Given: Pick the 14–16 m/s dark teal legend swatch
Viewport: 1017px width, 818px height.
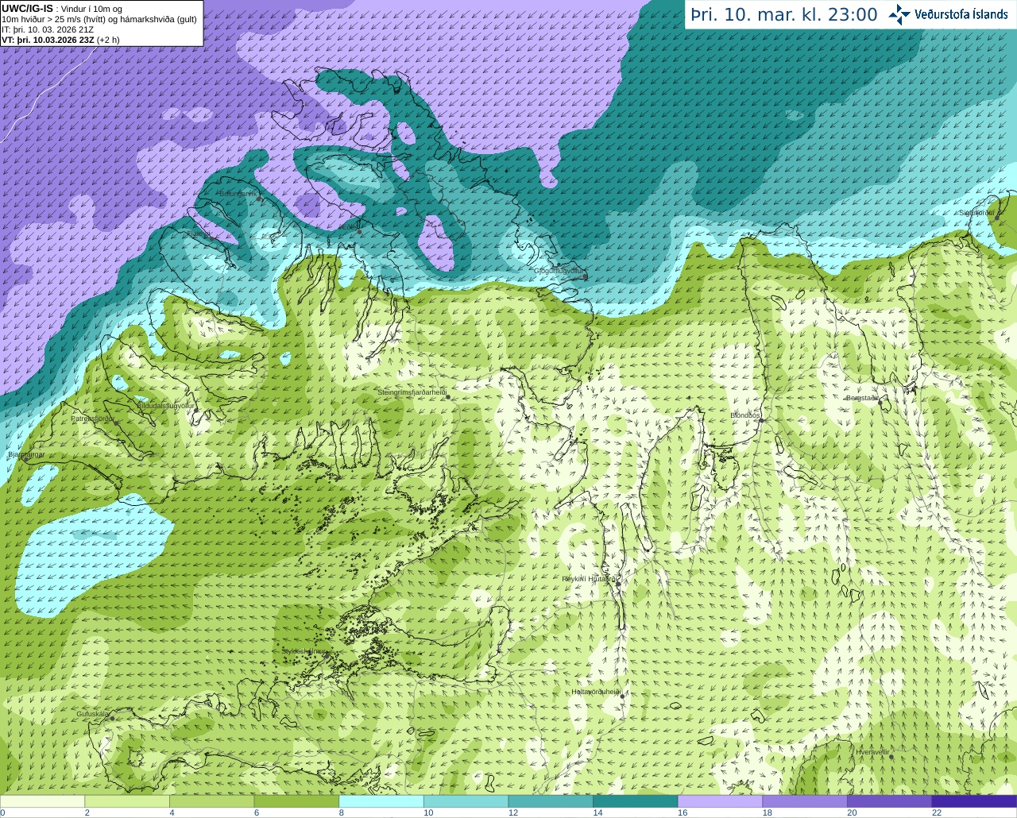Looking at the screenshot, I should click(636, 801).
